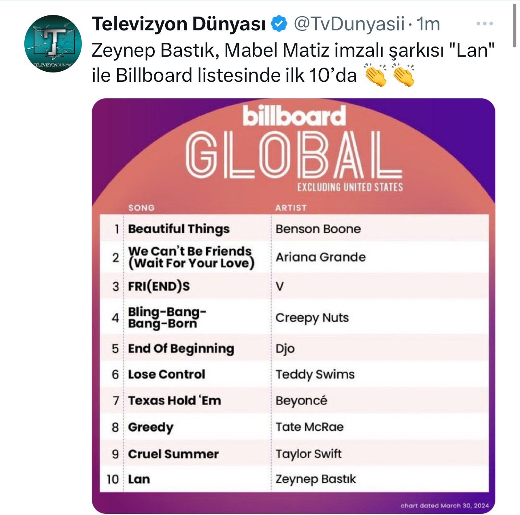Click the Lan song at rank 10
Screen dimensions: 520x515
pyautogui.click(x=139, y=479)
